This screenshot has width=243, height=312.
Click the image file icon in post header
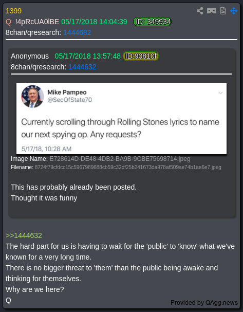click(x=223, y=11)
